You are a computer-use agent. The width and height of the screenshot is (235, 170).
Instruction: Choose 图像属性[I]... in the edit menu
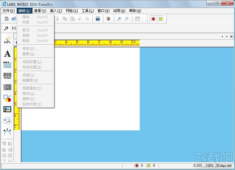pyautogui.click(x=35, y=88)
